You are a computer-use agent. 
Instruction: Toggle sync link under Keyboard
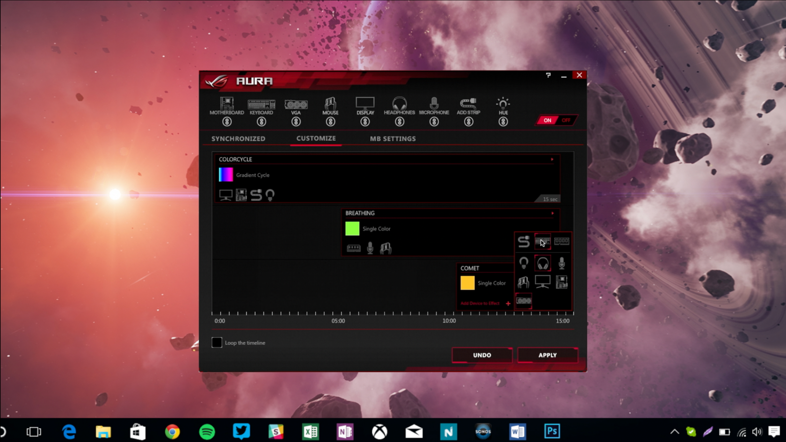coord(262,122)
